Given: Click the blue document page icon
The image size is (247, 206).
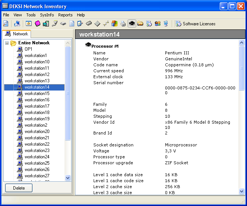Looking at the screenshot, I should [x=72, y=23].
